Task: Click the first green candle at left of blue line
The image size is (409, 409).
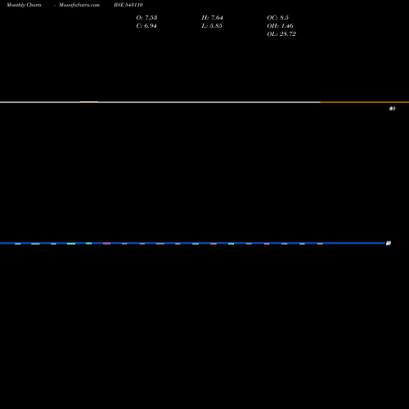Action: point(18,244)
